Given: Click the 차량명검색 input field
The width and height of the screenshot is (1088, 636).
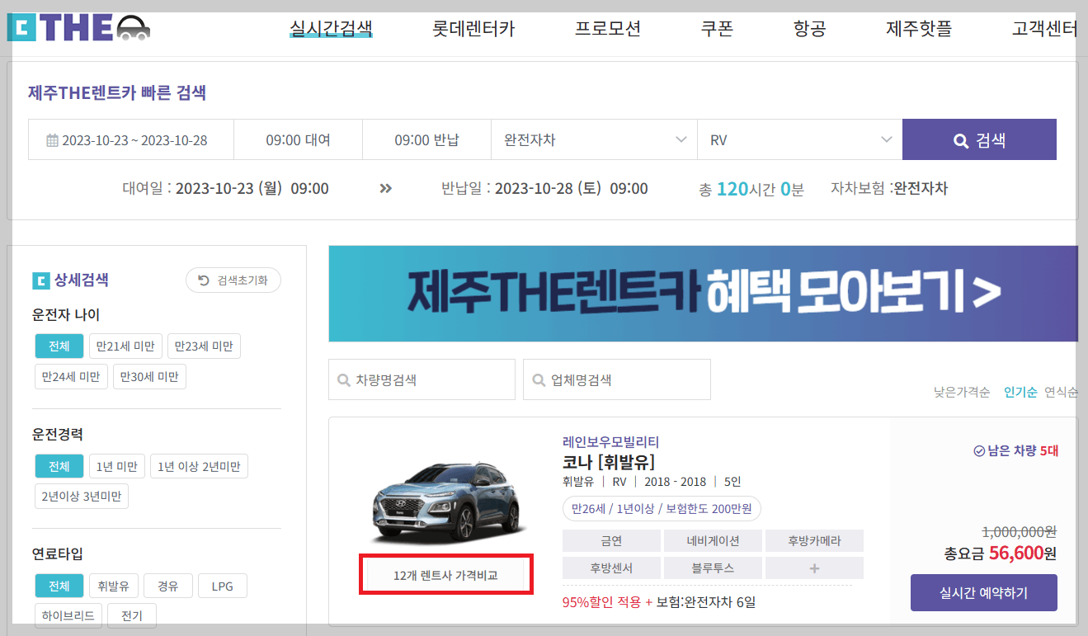Looking at the screenshot, I should 422,379.
